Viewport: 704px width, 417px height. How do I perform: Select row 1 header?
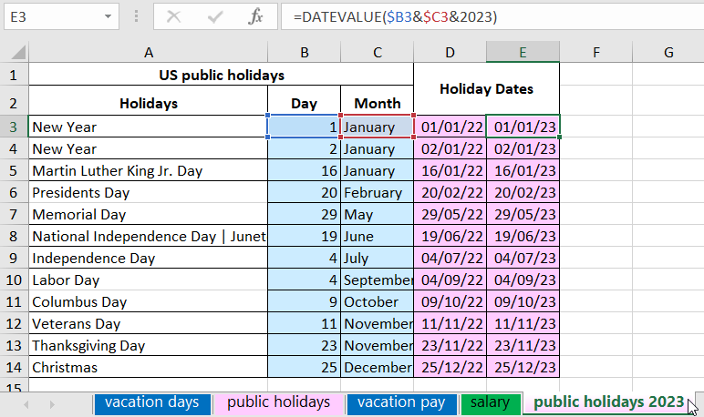click(x=14, y=75)
